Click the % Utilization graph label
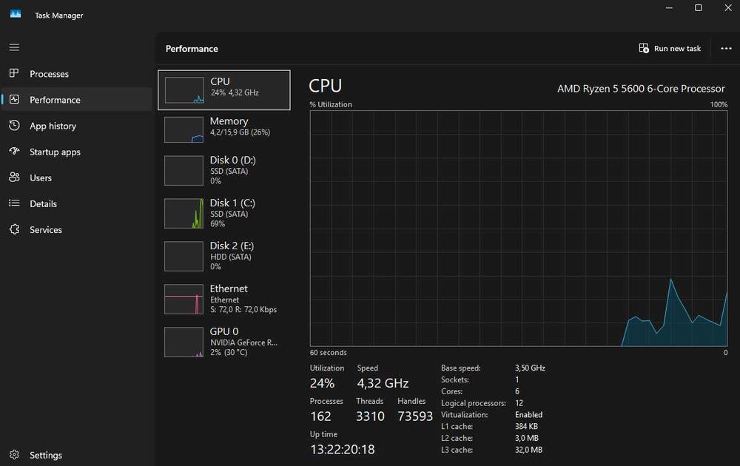The height and width of the screenshot is (466, 740). (x=331, y=105)
